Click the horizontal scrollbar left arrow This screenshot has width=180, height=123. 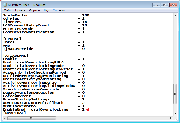4,118
